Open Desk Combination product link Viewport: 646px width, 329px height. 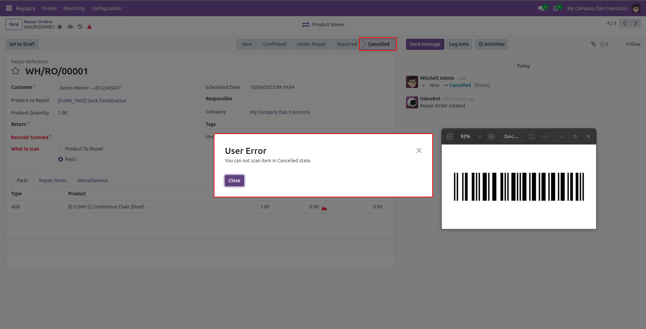point(92,101)
